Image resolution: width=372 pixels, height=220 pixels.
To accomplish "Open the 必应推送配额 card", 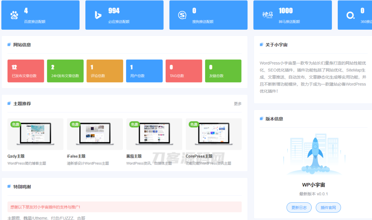I will pos(124,15).
